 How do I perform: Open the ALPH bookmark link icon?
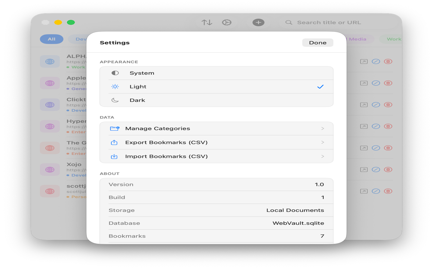click(x=364, y=61)
